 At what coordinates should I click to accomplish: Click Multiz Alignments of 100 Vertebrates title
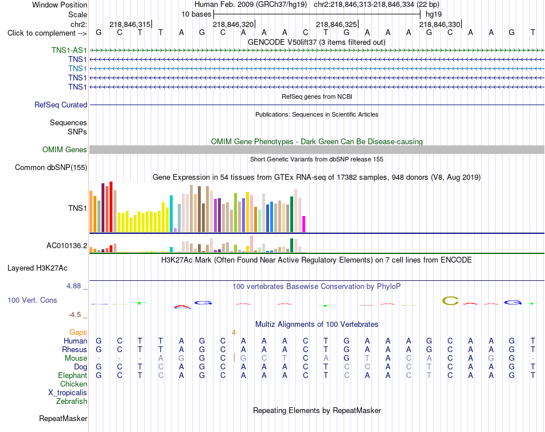tap(317, 325)
